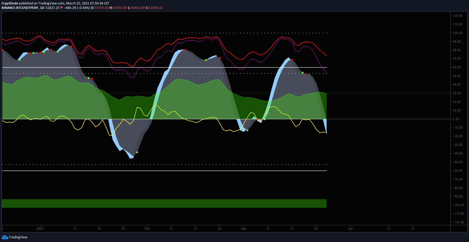This screenshot has width=469, height=242.
Task: Click the close value C:51960.61
Action: [155, 8]
